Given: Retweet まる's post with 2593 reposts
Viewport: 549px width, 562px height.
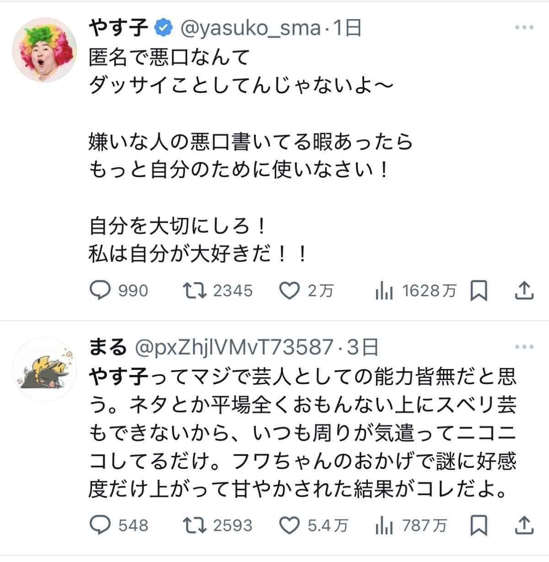Looking at the screenshot, I should click(195, 525).
